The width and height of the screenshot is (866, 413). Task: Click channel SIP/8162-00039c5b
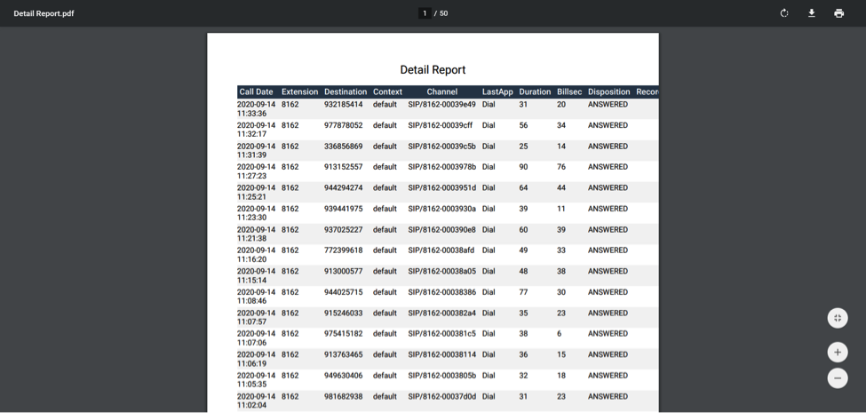[441, 147]
